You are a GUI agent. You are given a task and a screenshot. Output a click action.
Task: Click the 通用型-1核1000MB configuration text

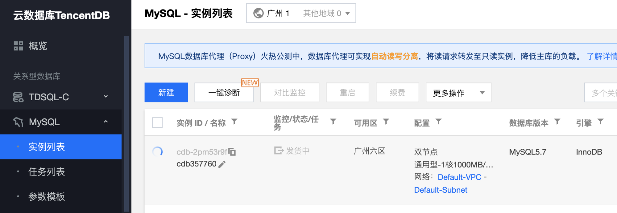click(x=453, y=165)
